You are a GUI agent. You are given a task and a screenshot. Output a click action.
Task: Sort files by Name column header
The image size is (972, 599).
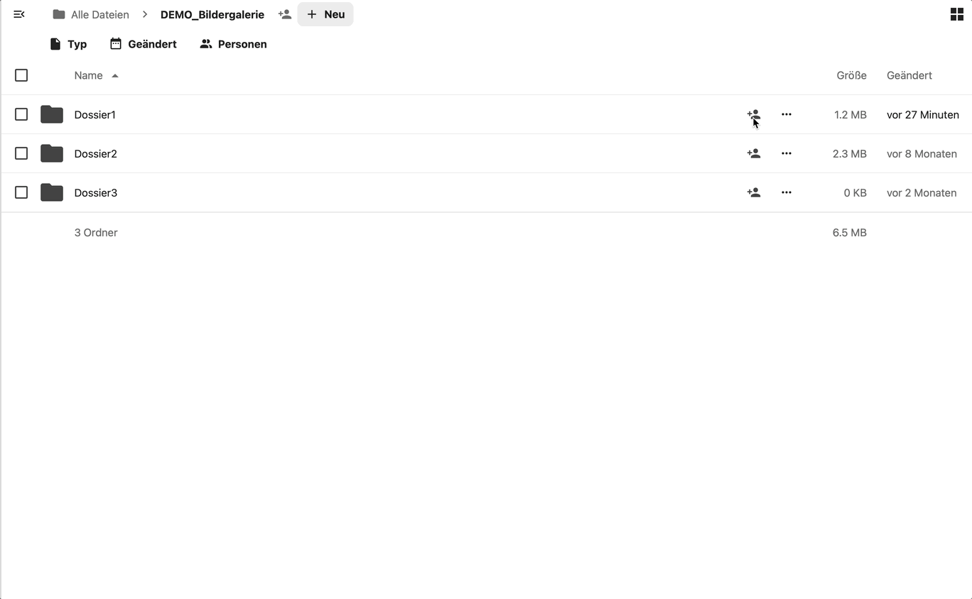pos(89,75)
